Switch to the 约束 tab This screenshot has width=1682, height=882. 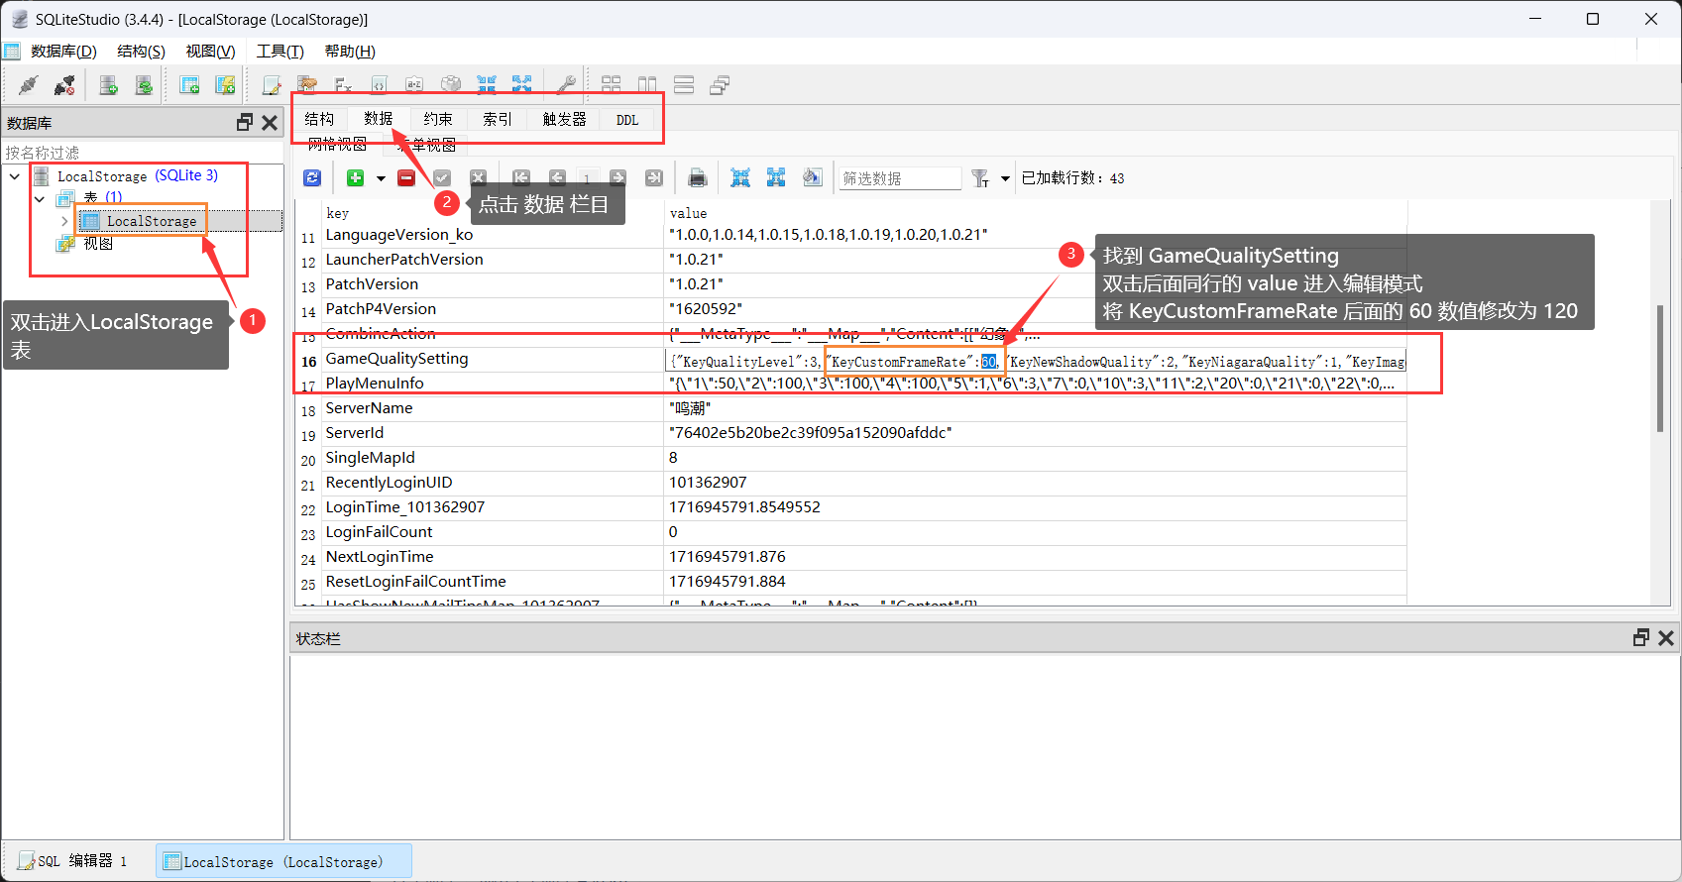[x=438, y=119]
